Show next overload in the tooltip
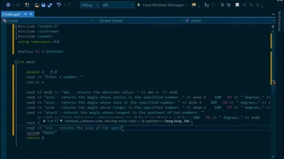The image size is (284, 159). 61,121
